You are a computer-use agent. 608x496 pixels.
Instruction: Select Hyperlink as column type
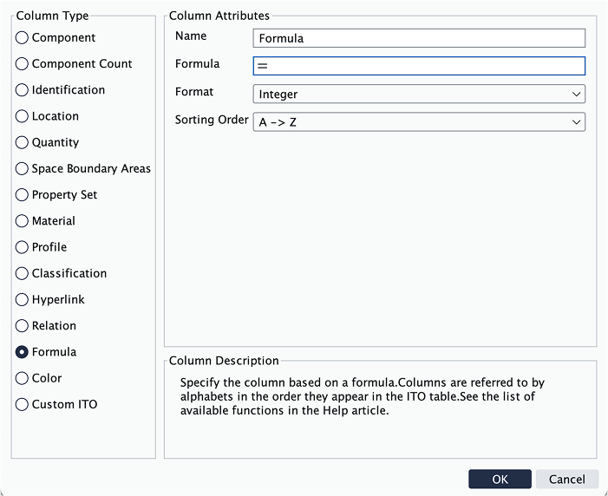click(x=23, y=300)
